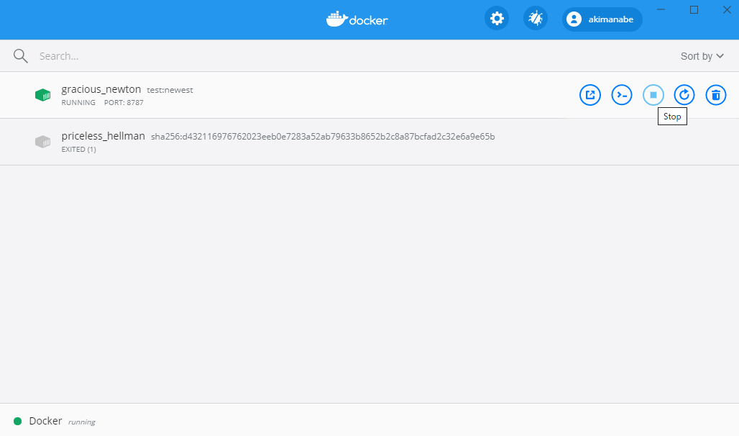Open akimanabe account menu
The height and width of the screenshot is (436, 739).
[x=602, y=19]
